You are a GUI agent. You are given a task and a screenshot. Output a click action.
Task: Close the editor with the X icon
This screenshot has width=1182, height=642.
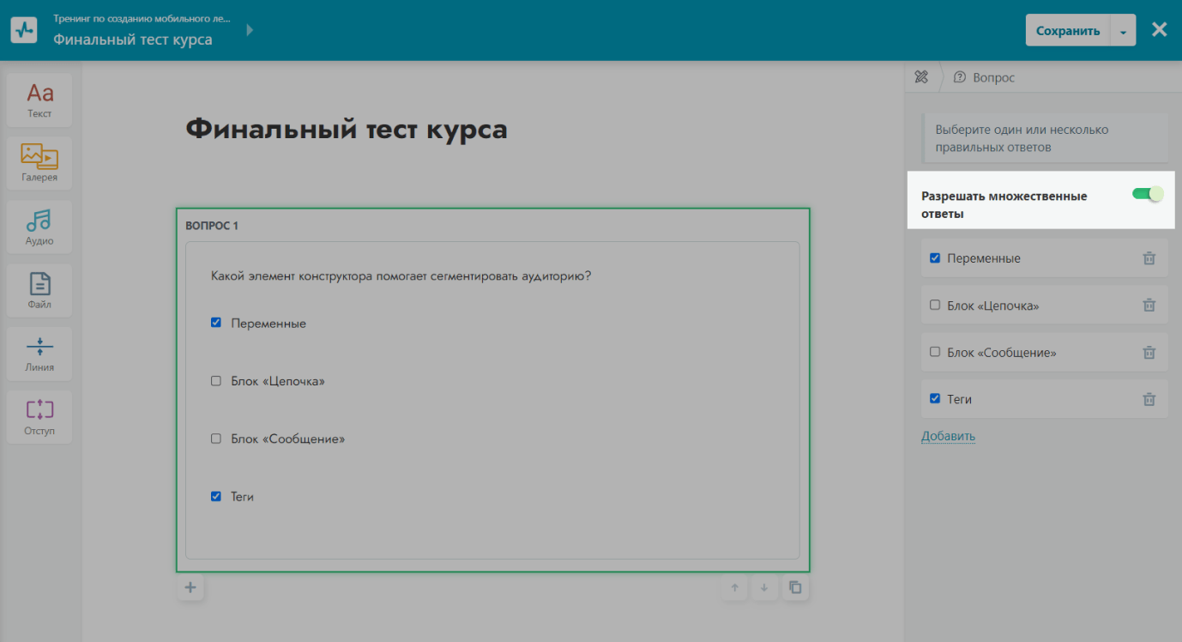[x=1160, y=30]
